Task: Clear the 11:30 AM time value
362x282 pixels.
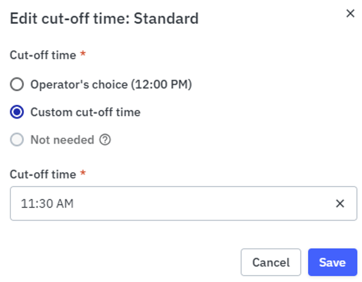Action: pos(340,203)
